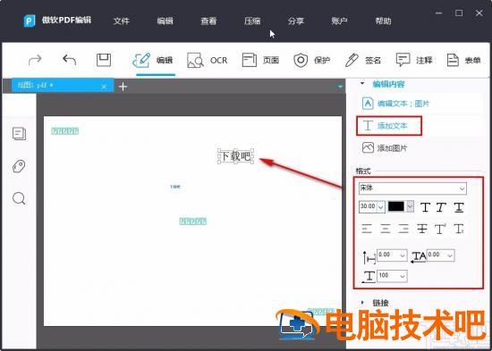Toggle strikethrough text formatting
The image size is (492, 351).
pyautogui.click(x=422, y=230)
